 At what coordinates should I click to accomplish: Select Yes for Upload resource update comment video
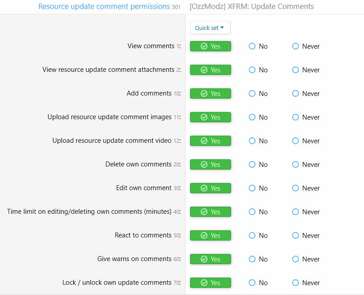click(210, 141)
